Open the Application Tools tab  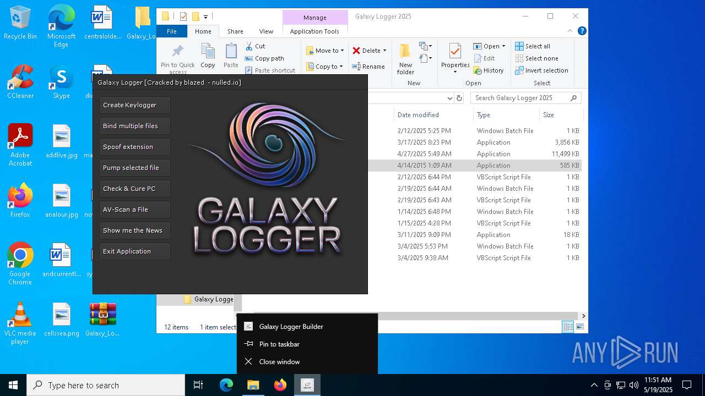314,31
